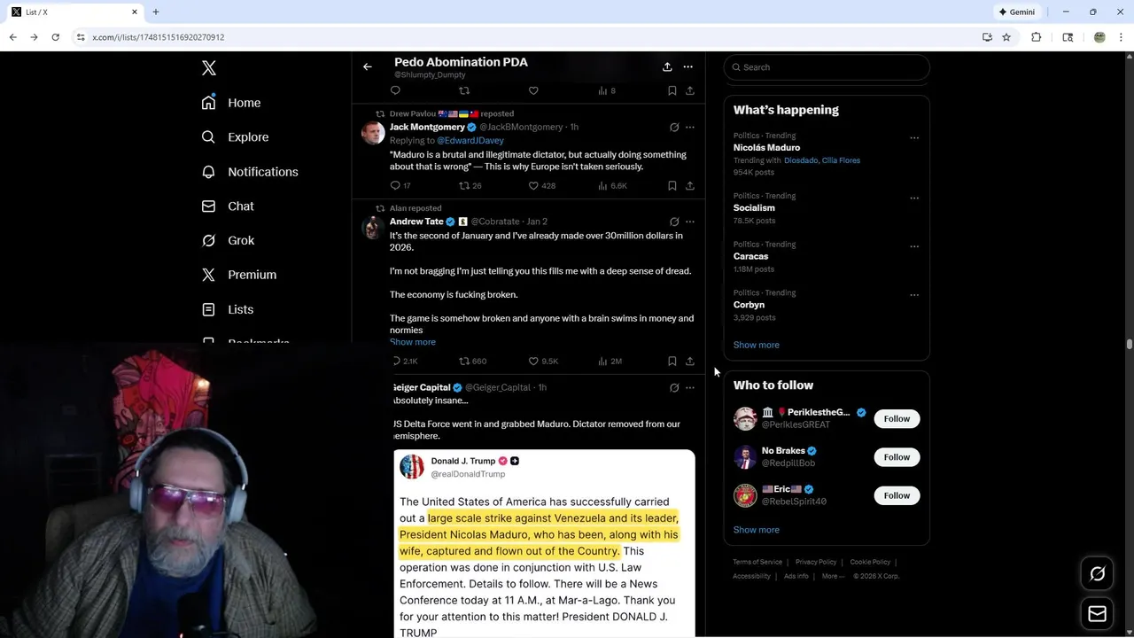Open Terms of Service link

tap(757, 562)
